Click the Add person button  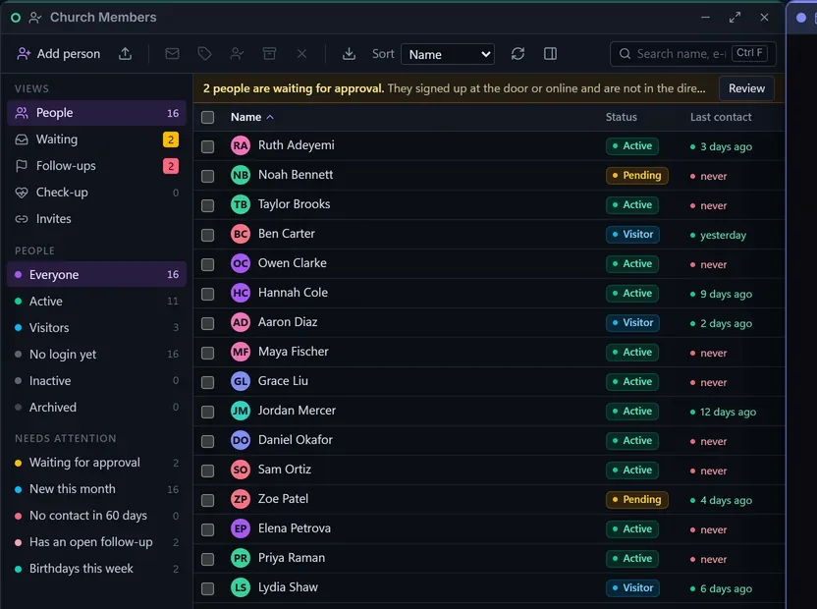click(58, 54)
